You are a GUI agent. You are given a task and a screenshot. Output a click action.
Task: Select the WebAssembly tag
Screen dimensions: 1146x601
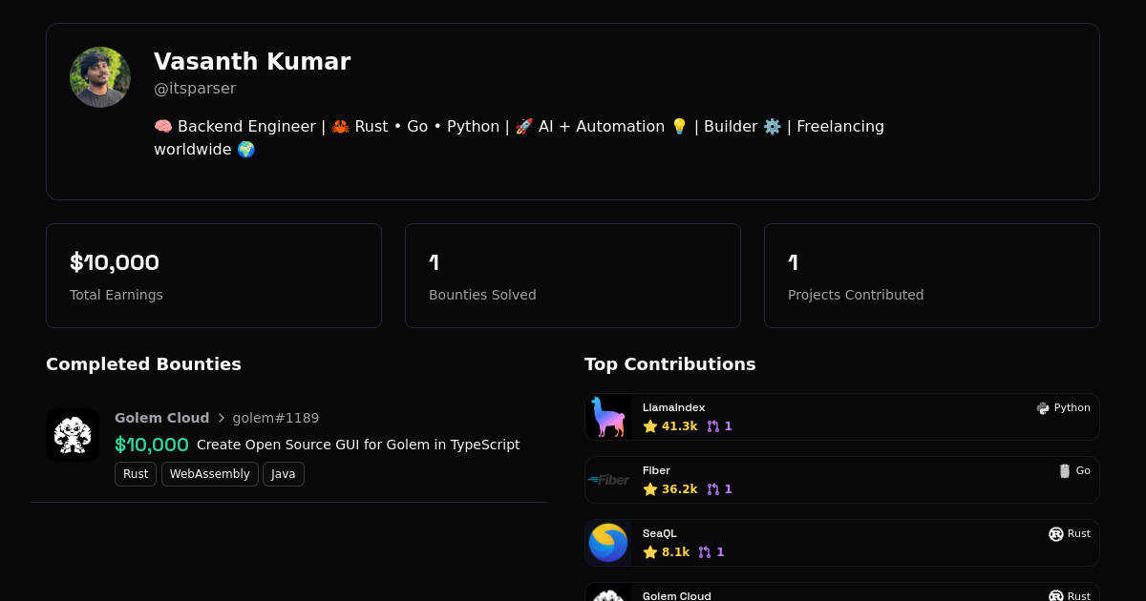tap(209, 474)
